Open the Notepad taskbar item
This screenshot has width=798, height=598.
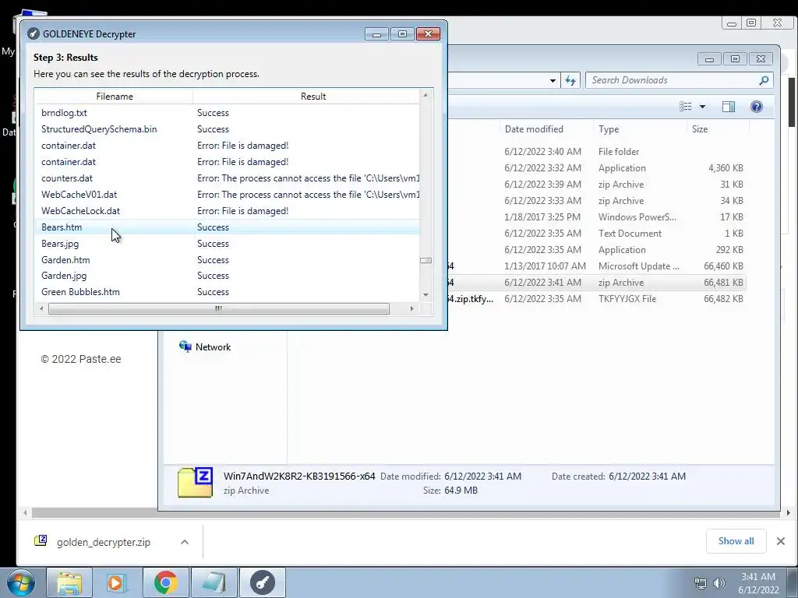point(214,582)
